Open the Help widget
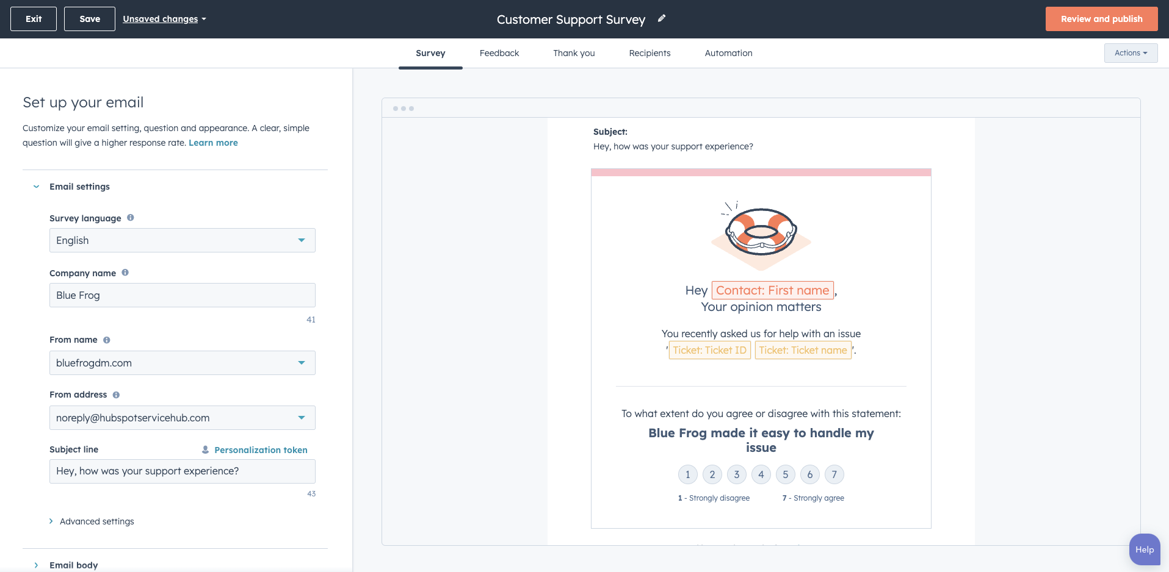The width and height of the screenshot is (1169, 572). pyautogui.click(x=1145, y=549)
